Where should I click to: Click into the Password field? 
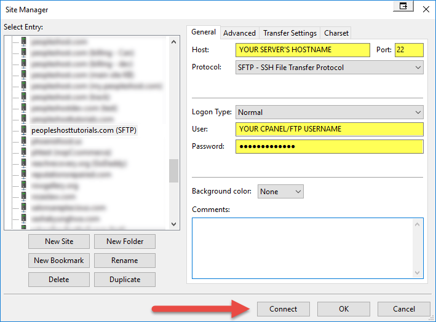pos(329,146)
